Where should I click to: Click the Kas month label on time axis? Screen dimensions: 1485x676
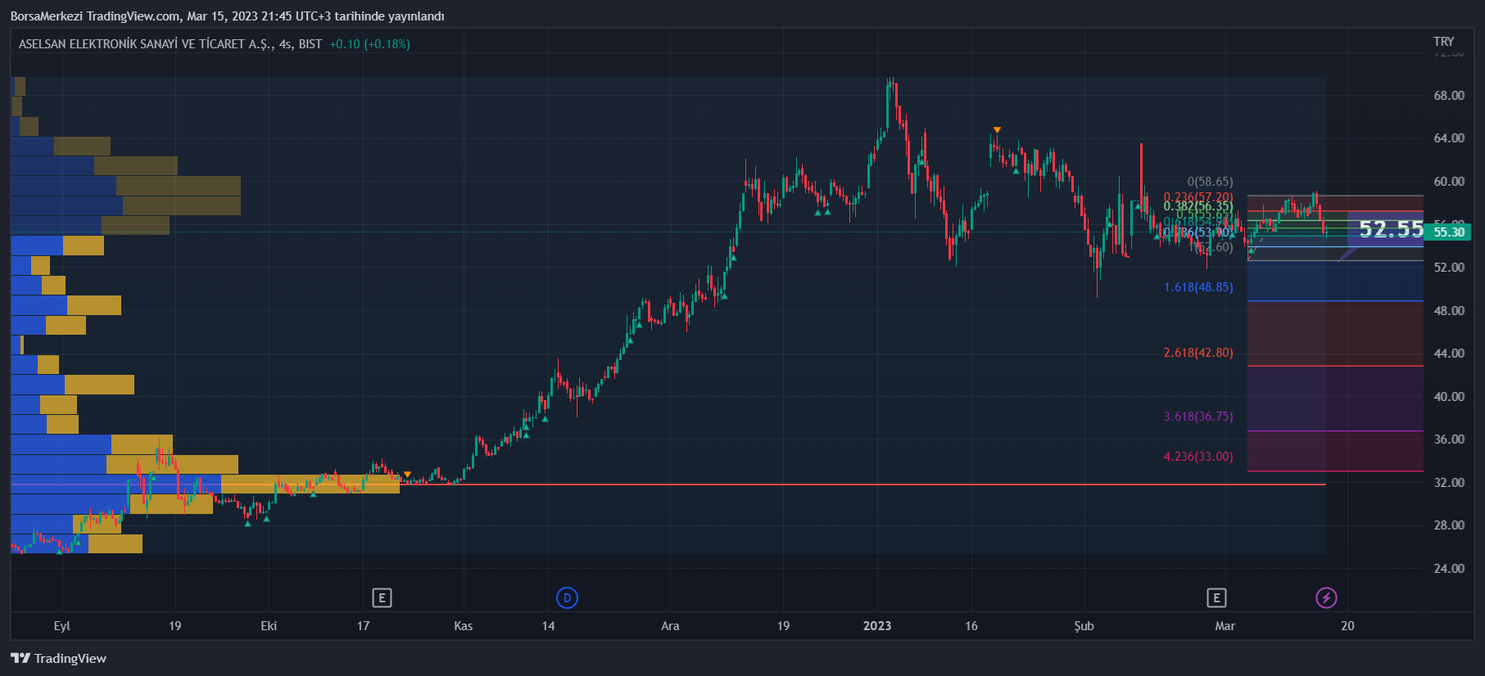click(463, 626)
